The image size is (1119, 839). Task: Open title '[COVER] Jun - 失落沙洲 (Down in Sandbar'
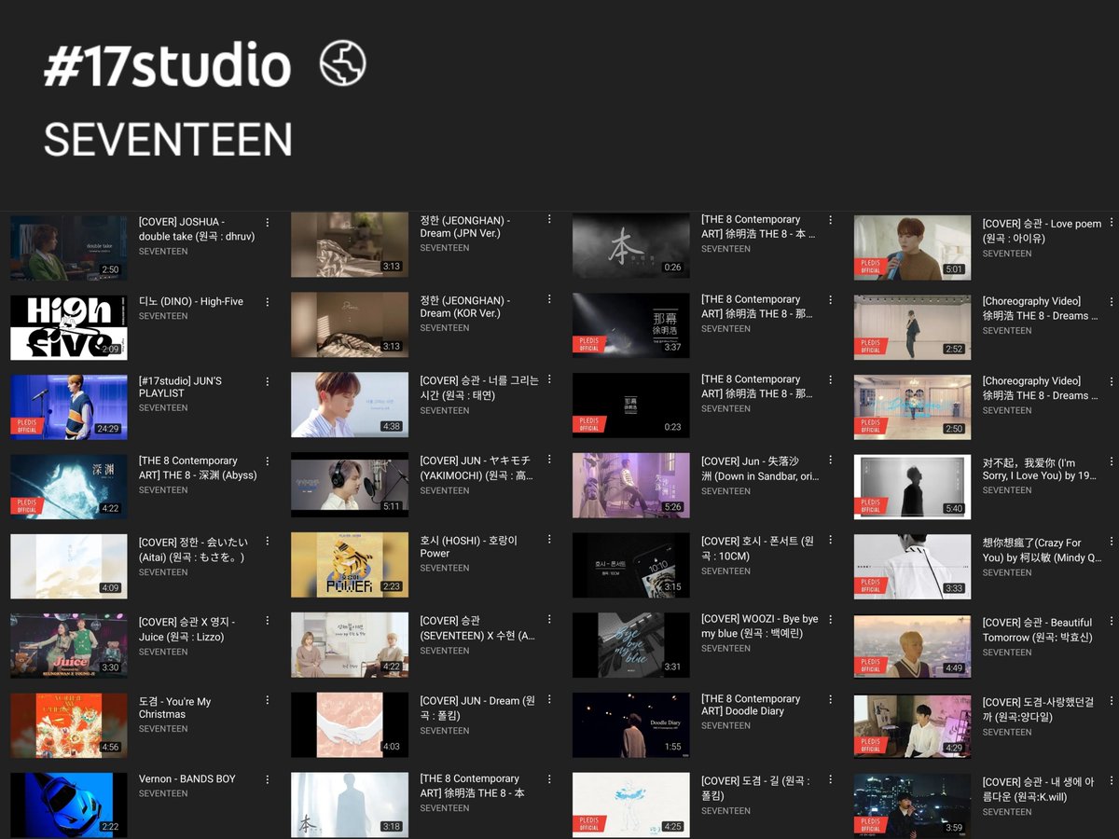(760, 469)
